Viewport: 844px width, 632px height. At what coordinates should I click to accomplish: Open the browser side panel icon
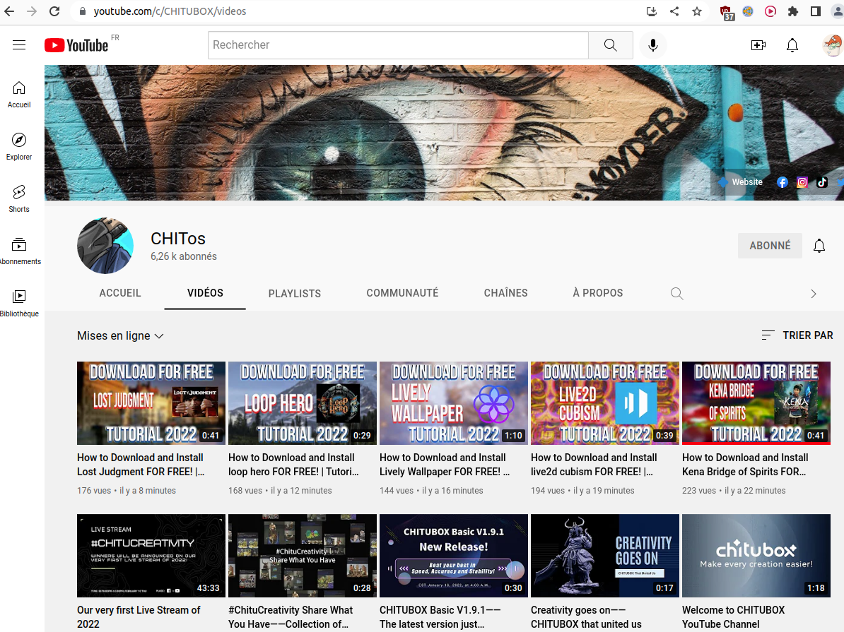[x=816, y=11]
